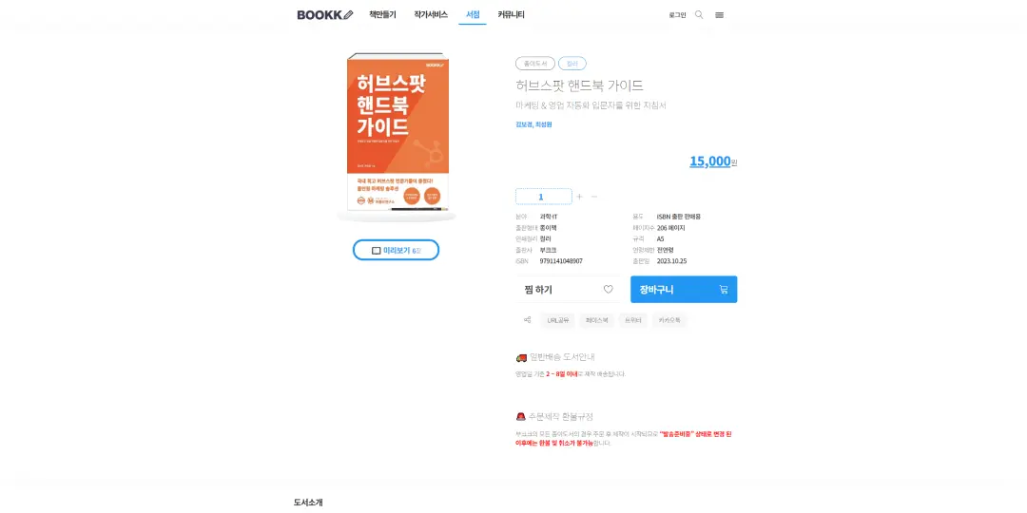This screenshot has width=1027, height=513.
Task: Click the share icon beside URL공유
Action: 527,320
